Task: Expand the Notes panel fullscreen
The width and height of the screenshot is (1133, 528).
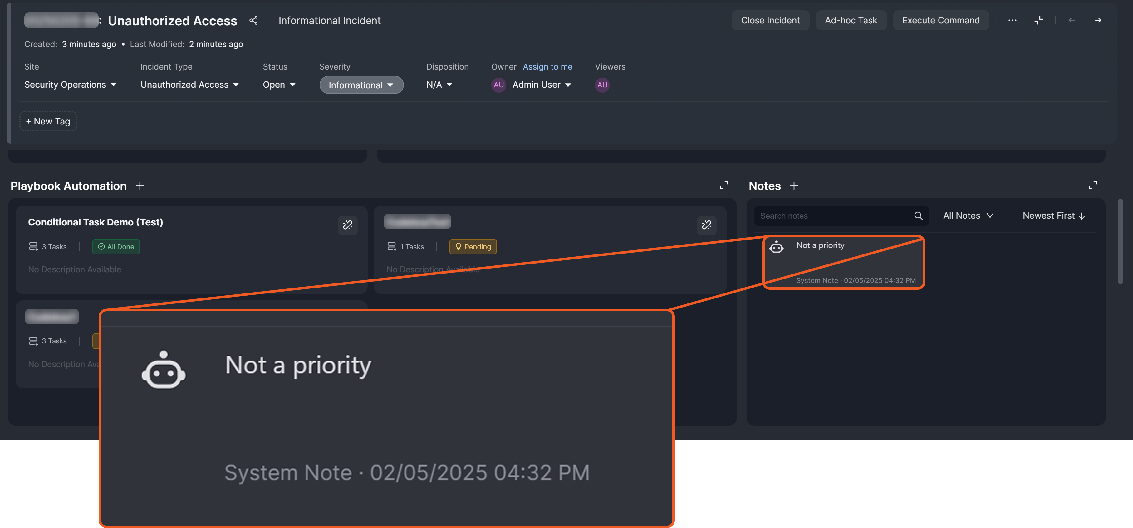Action: click(1092, 185)
